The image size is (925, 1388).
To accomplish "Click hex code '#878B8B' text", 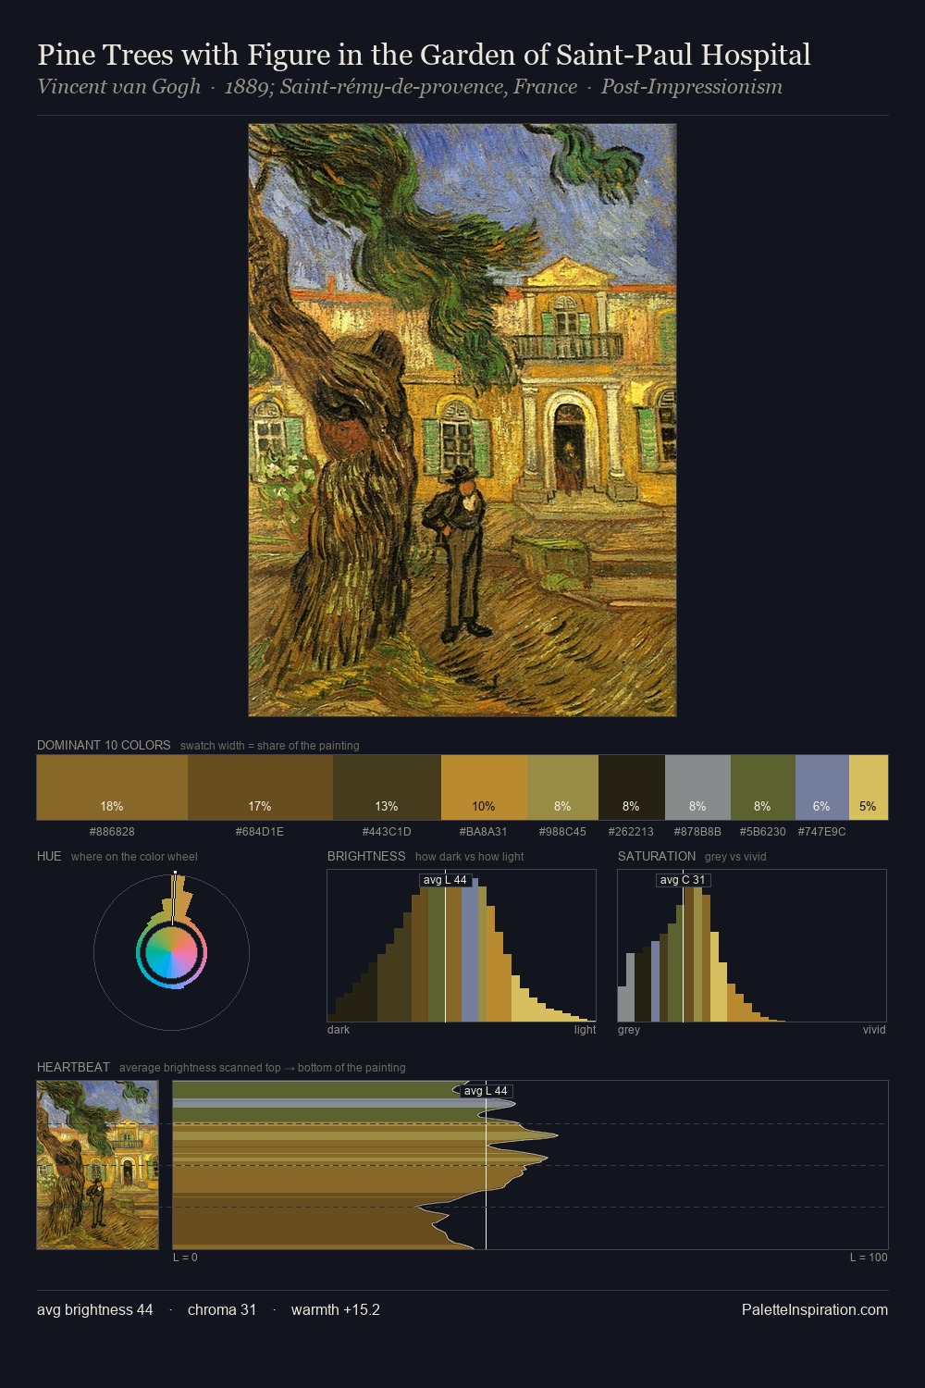I will (x=697, y=832).
